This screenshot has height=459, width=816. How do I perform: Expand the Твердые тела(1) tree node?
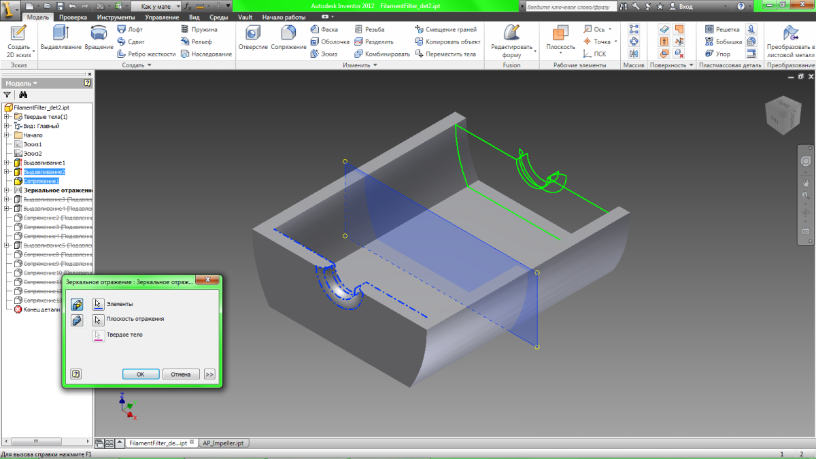tap(7, 117)
